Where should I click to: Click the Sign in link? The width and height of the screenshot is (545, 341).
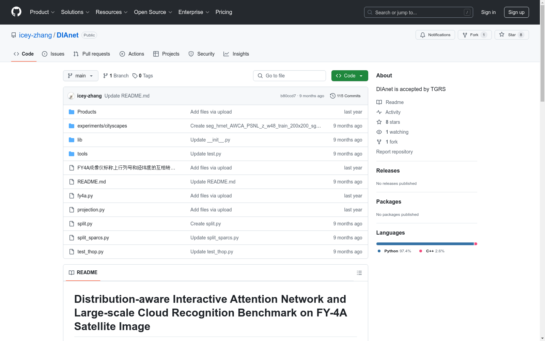pos(488,12)
